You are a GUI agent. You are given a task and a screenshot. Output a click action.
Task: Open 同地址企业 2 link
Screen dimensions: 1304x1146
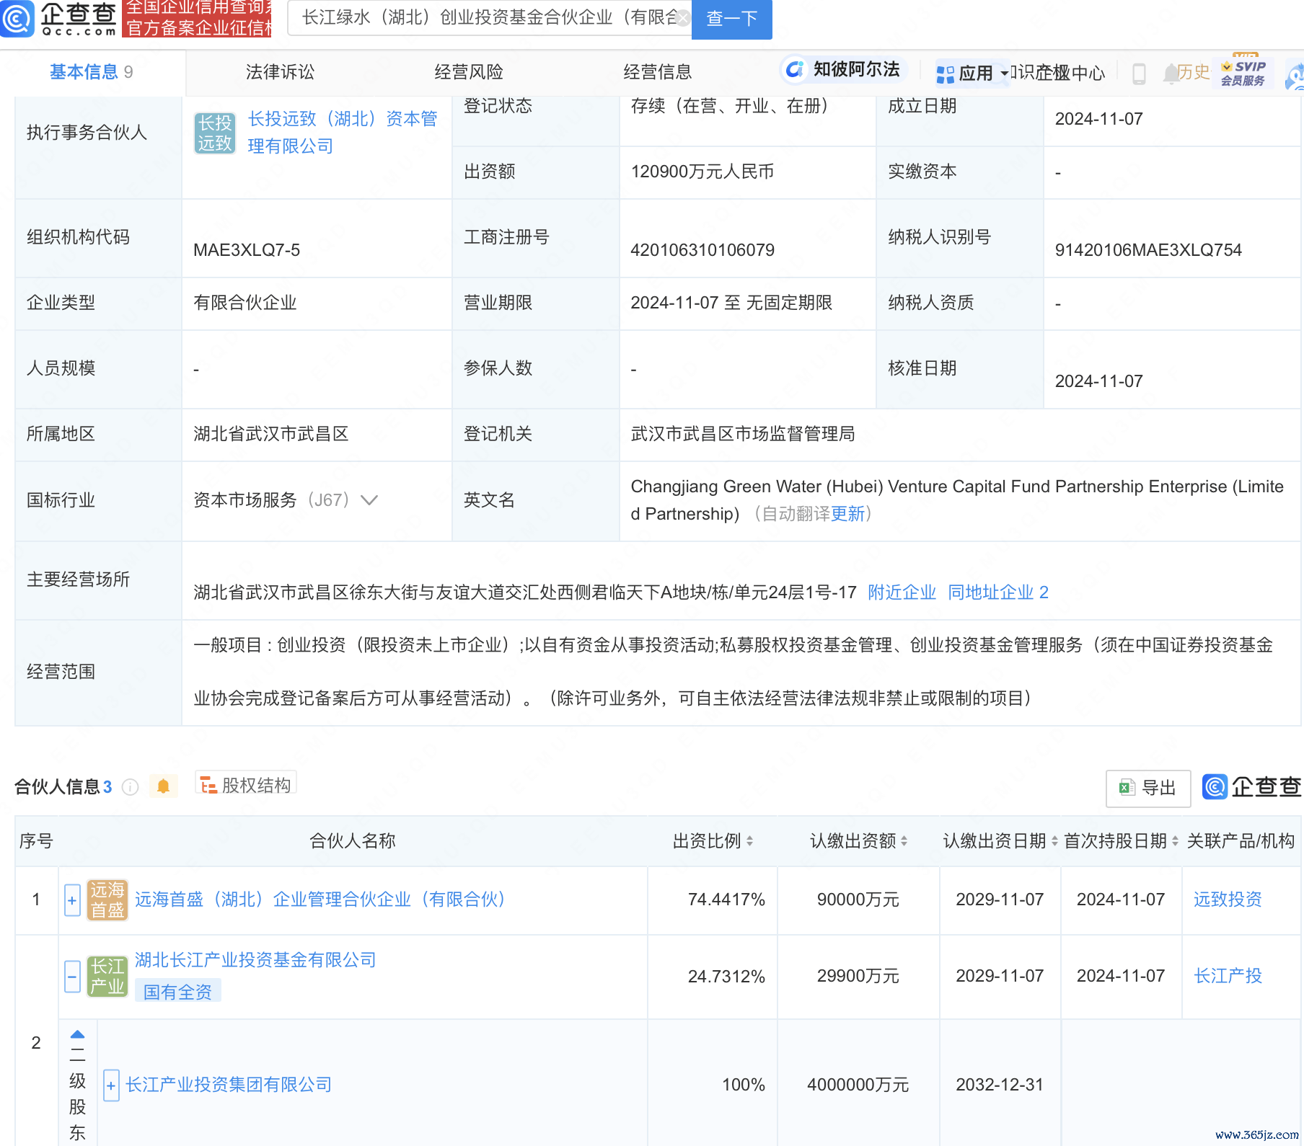click(998, 592)
